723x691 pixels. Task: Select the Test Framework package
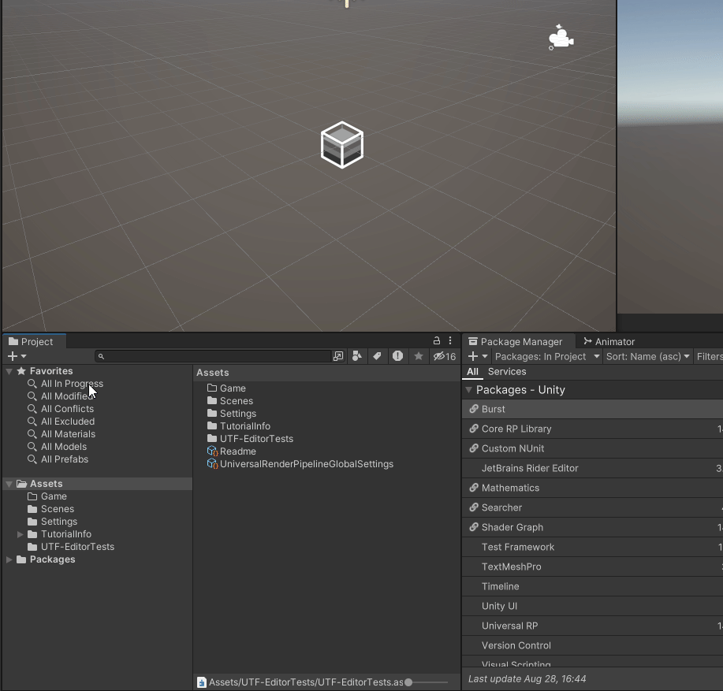point(592,547)
